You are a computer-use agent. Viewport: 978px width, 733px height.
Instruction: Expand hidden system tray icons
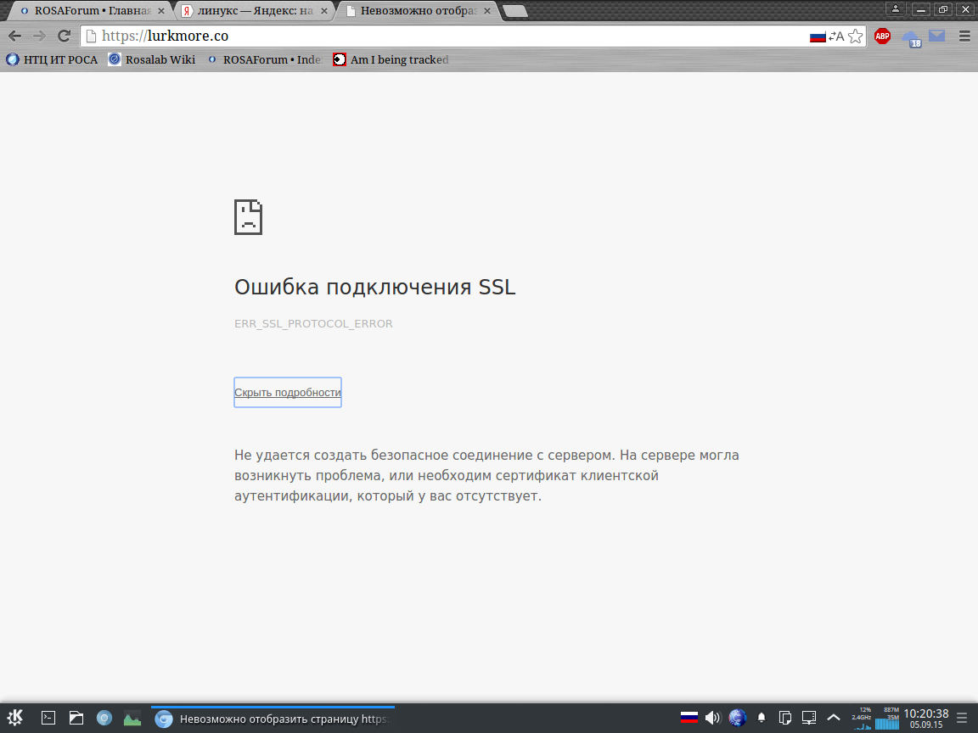(834, 718)
